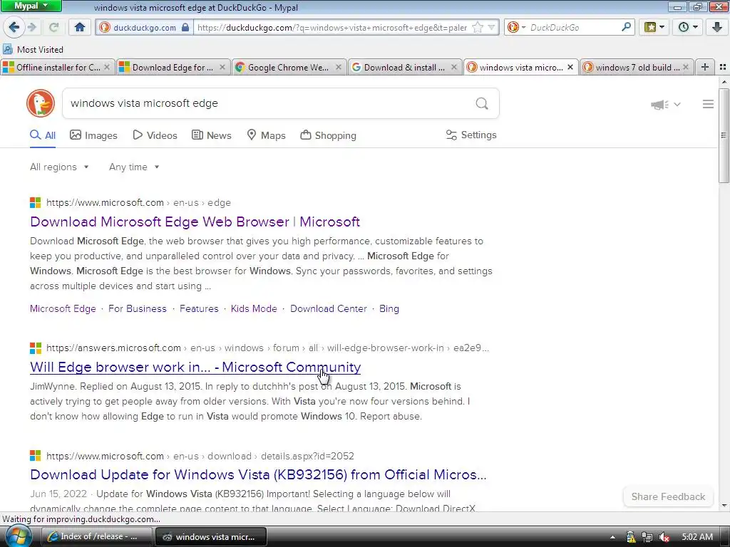Click the search engine DuckDuckGo selector icon

[516, 28]
